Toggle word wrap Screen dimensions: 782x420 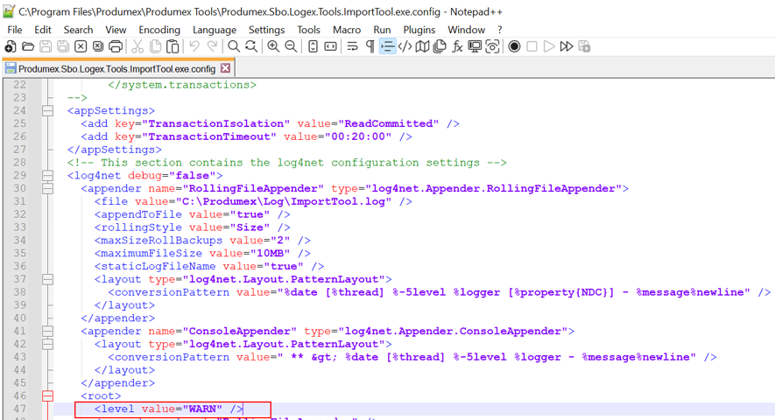click(353, 47)
